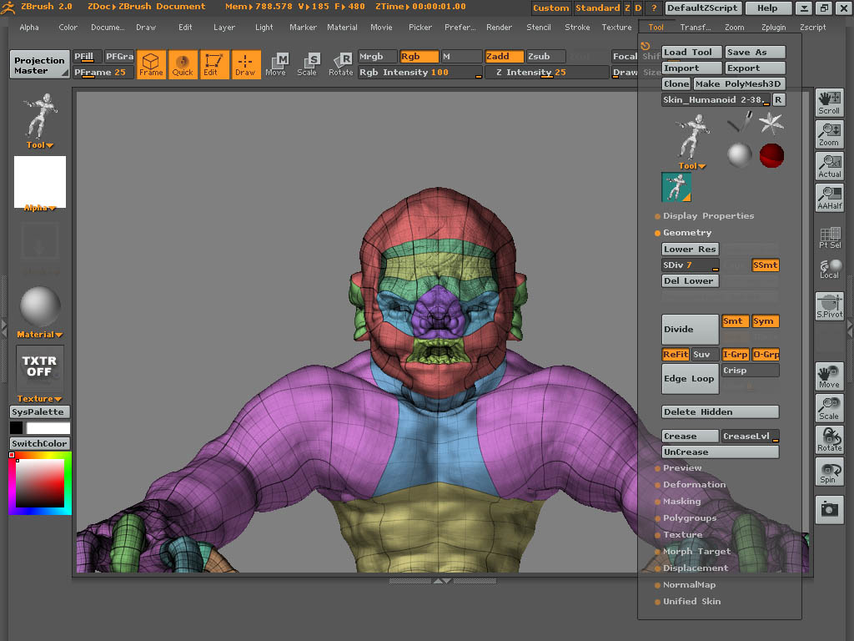
Task: Click the S.Pivot icon
Action: coord(829,306)
